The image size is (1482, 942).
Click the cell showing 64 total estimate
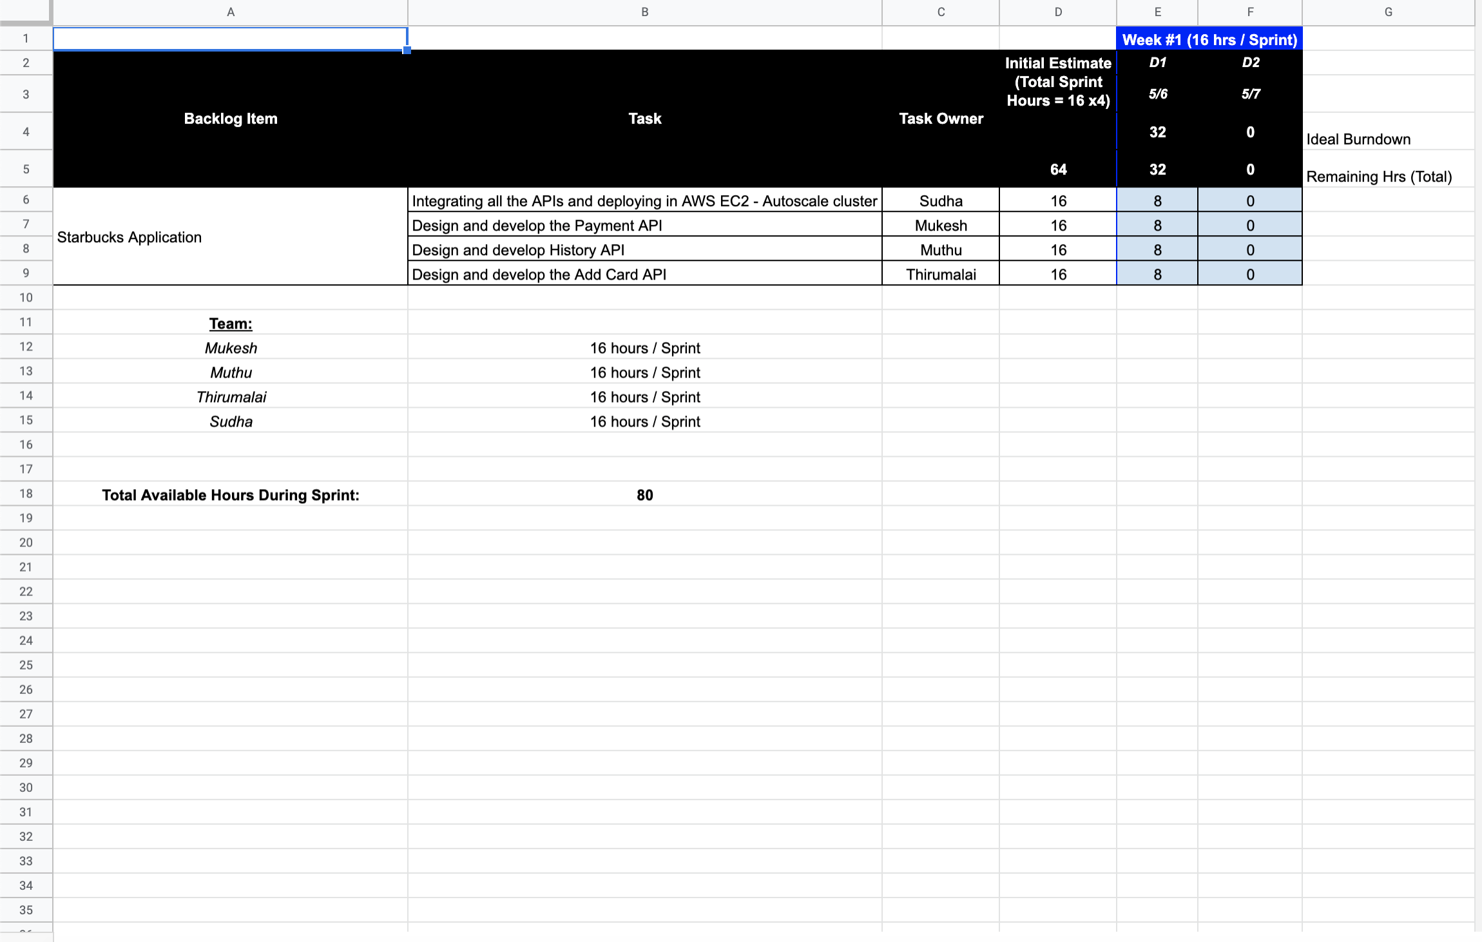click(x=1057, y=169)
